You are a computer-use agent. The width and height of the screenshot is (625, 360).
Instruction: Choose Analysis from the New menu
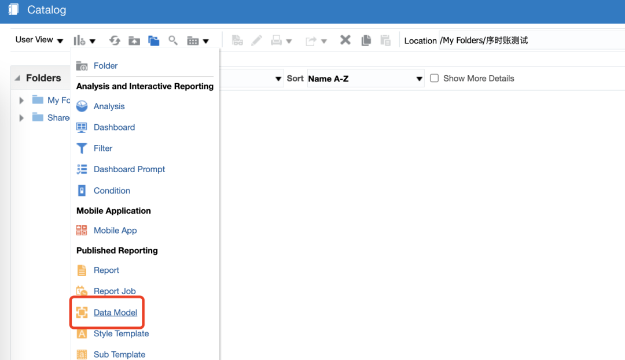click(109, 106)
